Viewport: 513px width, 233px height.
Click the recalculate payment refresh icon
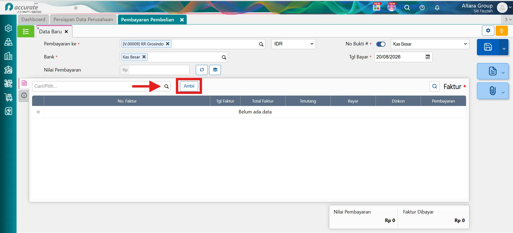(x=202, y=70)
